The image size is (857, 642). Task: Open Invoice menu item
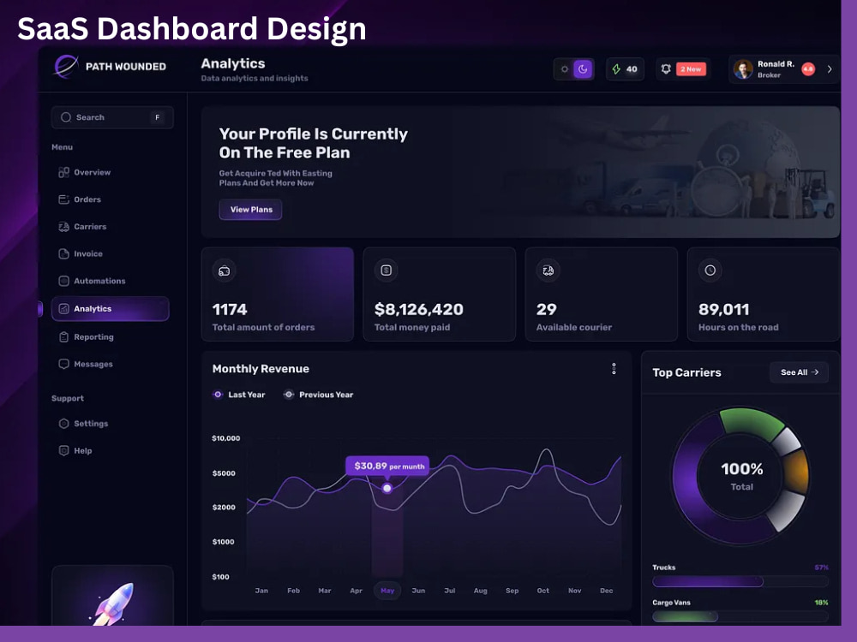tap(81, 254)
